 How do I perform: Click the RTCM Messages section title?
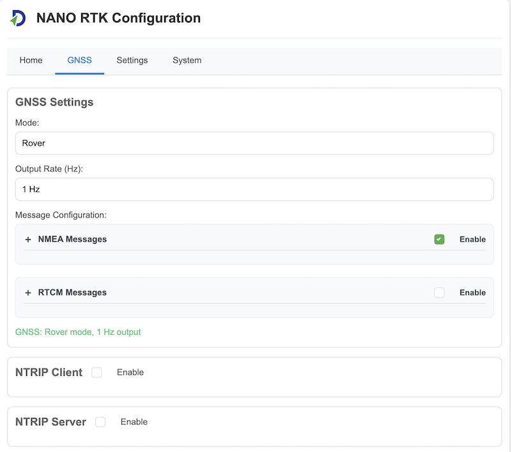point(72,292)
